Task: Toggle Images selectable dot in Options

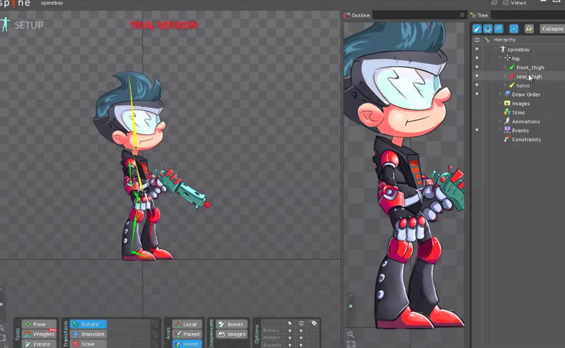Action: (290, 338)
